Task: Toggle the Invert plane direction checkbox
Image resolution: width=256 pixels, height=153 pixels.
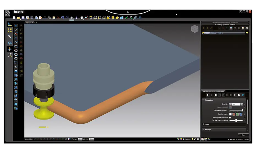Action: pos(230,117)
